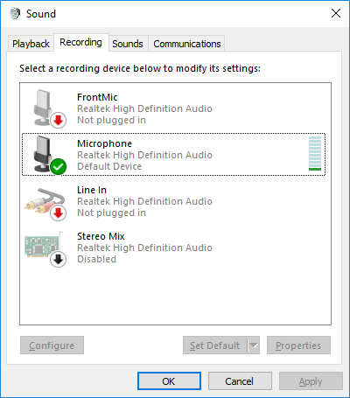Click the Configure button

[52, 346]
